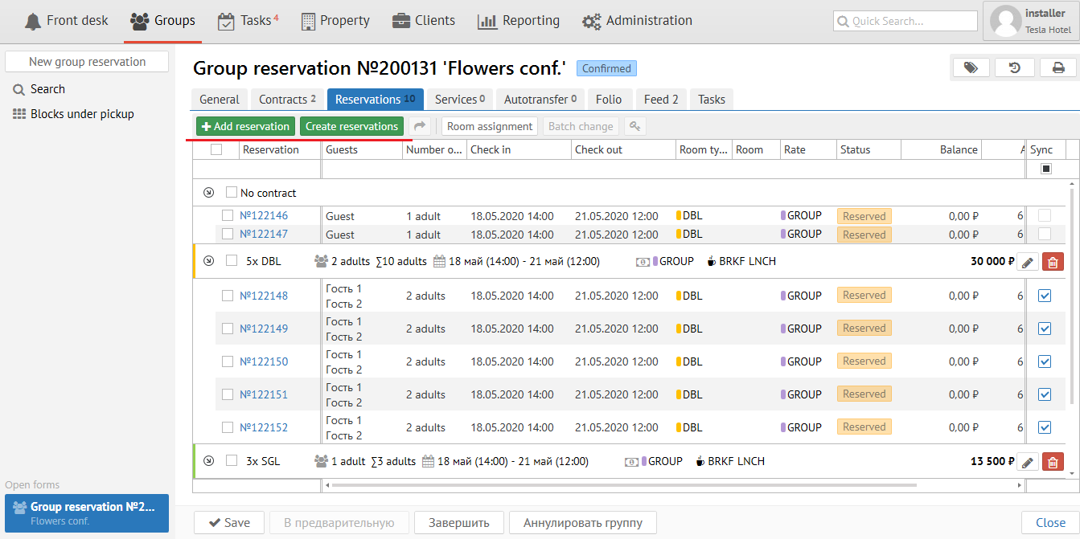Screen dimensions: 1080x539
Task: Click the forward arrow toolbar icon
Action: (x=420, y=126)
